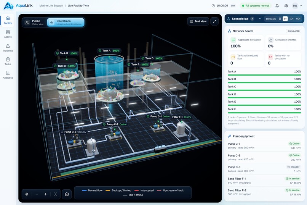Click the Scenario lab count badge 2

tap(252, 19)
